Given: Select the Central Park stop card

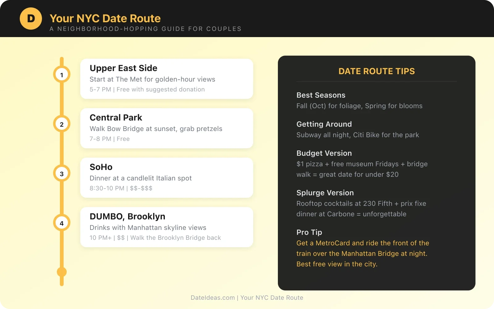Looking at the screenshot, I should point(167,128).
